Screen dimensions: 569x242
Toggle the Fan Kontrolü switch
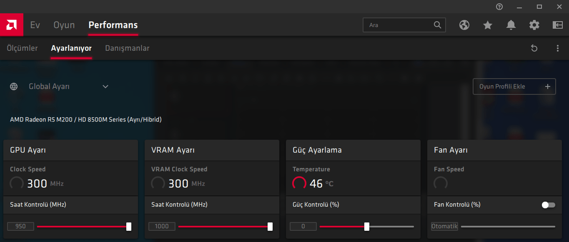pyautogui.click(x=549, y=205)
